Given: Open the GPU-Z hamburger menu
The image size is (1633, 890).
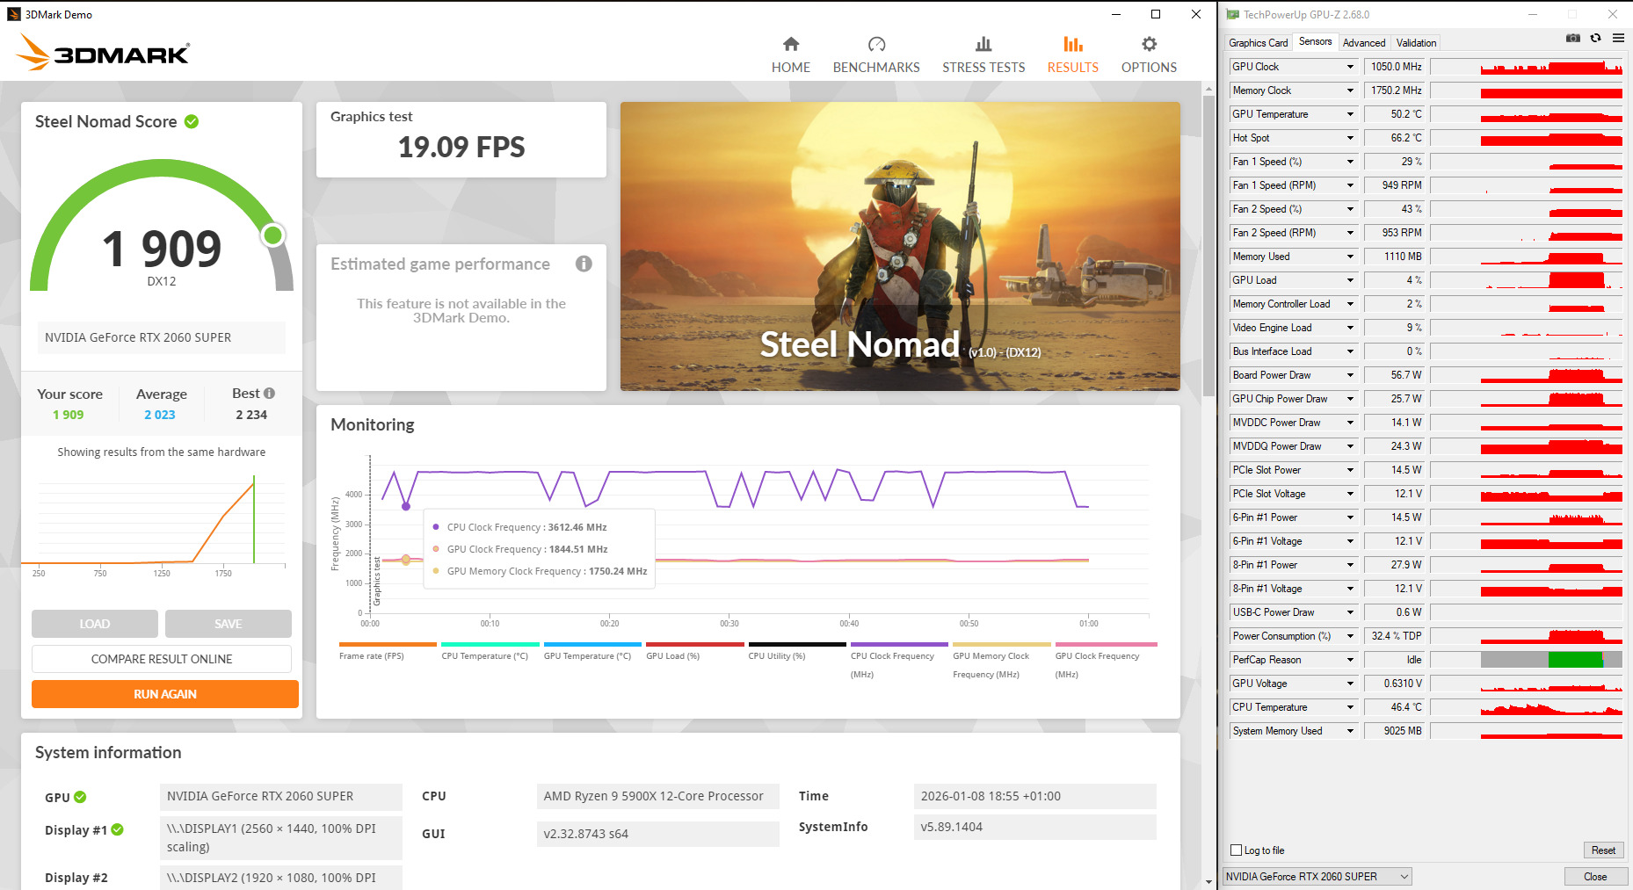Looking at the screenshot, I should point(1618,39).
